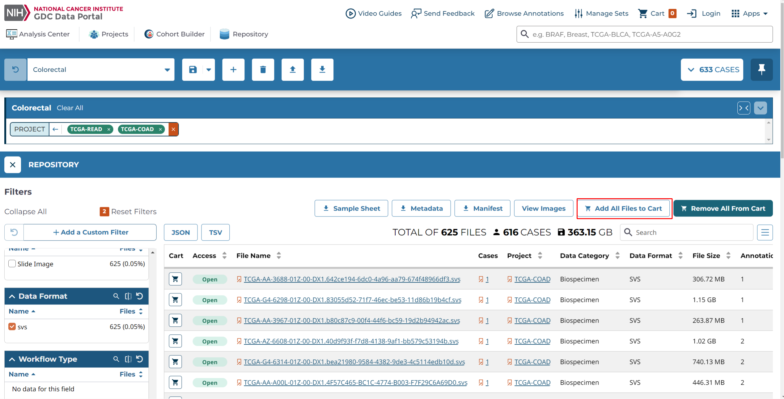784x399 pixels.
Task: Flip the Data Format card chart view
Action: (128, 296)
